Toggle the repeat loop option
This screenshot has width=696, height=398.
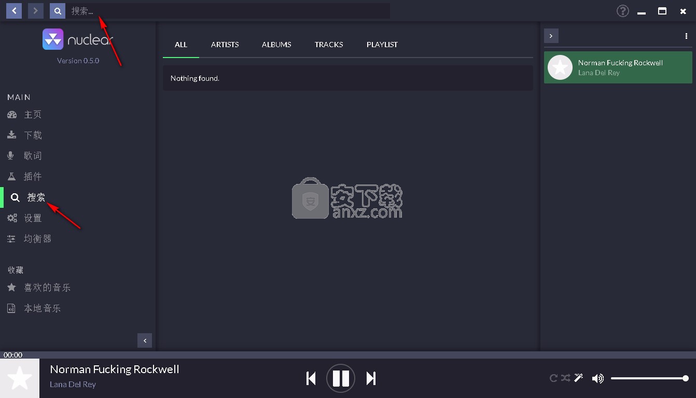pyautogui.click(x=553, y=378)
